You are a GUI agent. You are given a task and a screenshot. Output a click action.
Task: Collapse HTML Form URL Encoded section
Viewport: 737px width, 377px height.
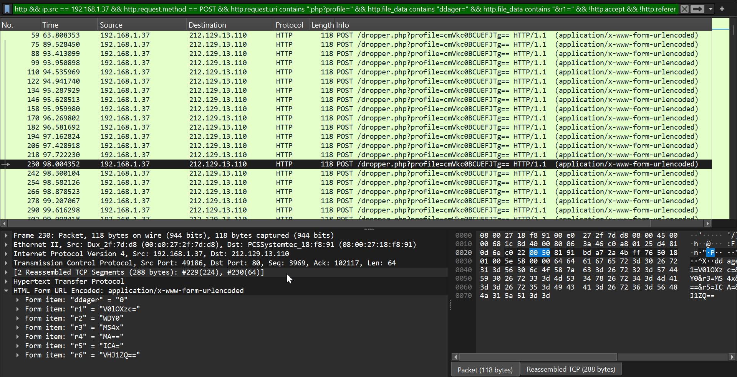tap(6, 291)
